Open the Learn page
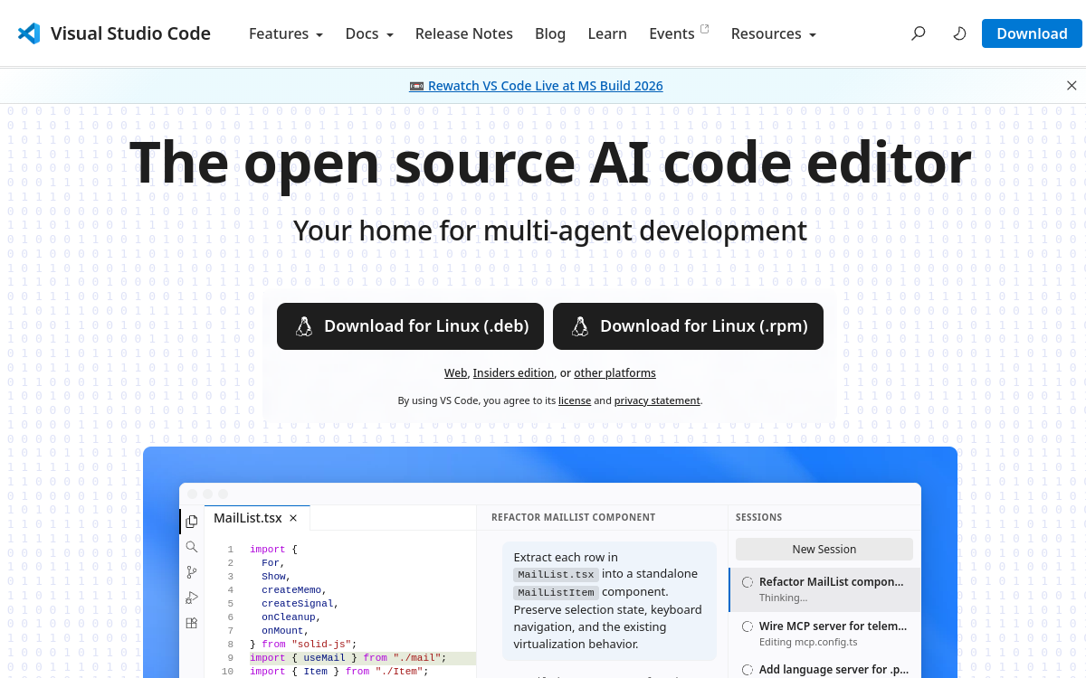The image size is (1086, 678). click(x=607, y=33)
